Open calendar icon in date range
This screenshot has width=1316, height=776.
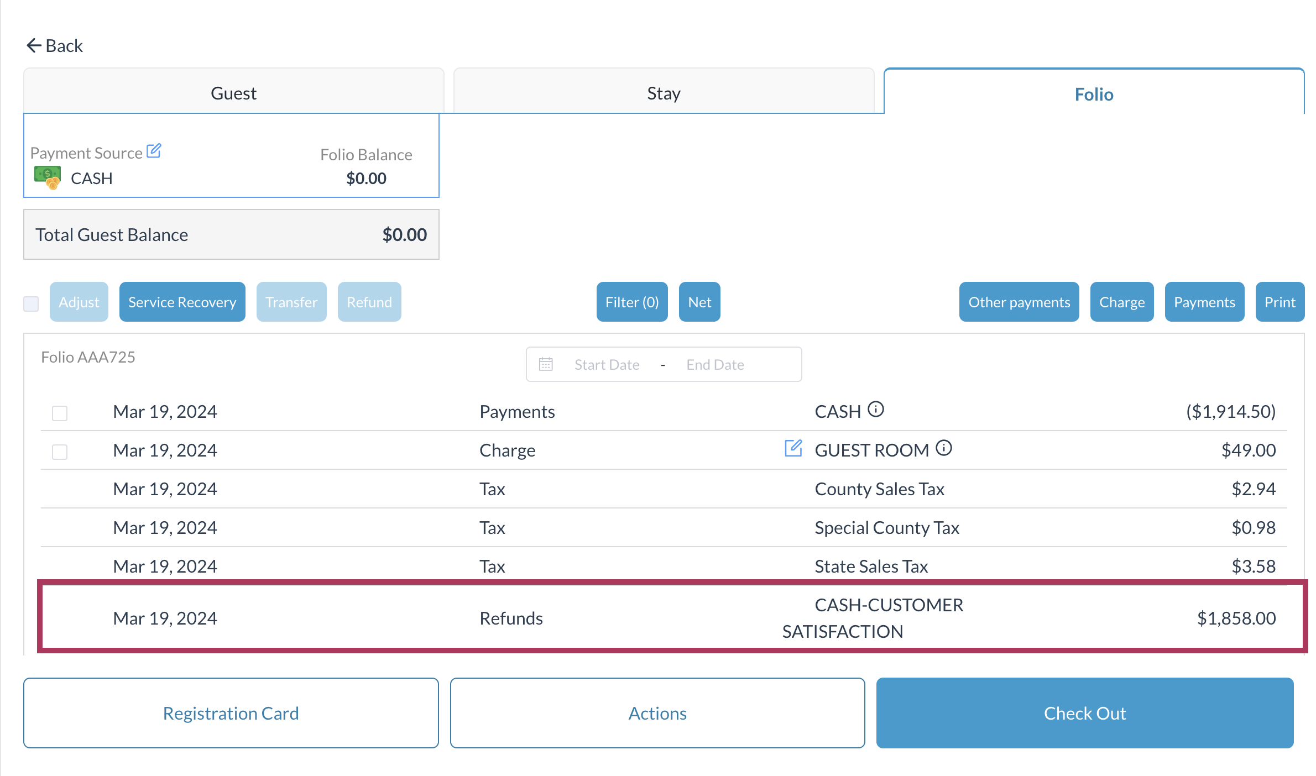tap(546, 365)
